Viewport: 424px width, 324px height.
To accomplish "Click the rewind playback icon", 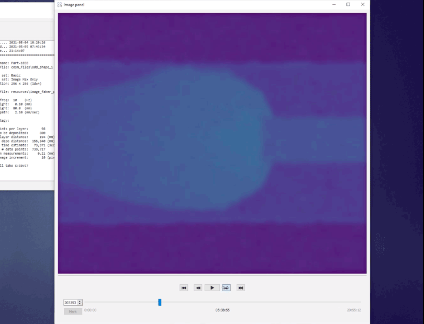I will coord(198,288).
